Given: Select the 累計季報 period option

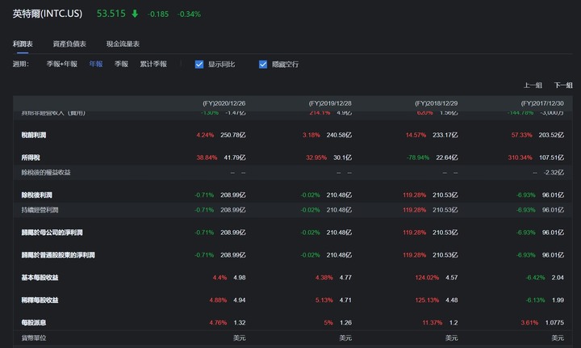Looking at the screenshot, I should coord(153,64).
